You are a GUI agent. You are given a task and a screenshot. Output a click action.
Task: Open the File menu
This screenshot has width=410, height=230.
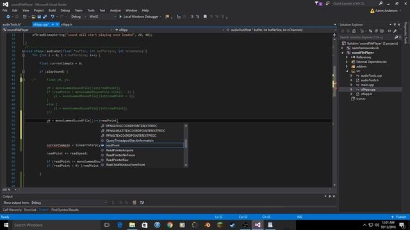[5, 10]
